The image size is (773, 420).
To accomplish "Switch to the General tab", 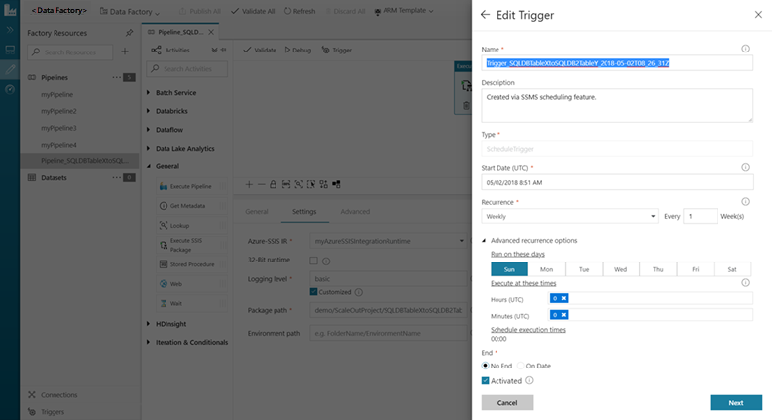I will [x=257, y=211].
